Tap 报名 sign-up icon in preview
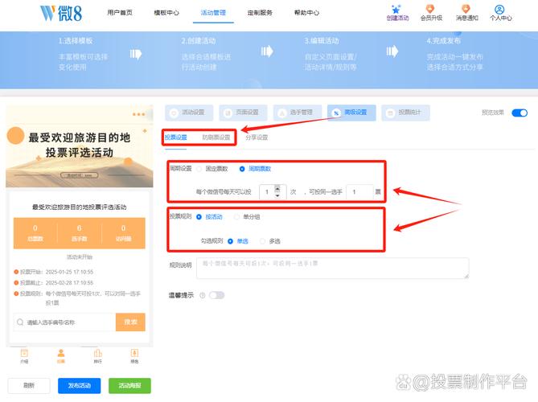538x402 pixels. (x=134, y=353)
